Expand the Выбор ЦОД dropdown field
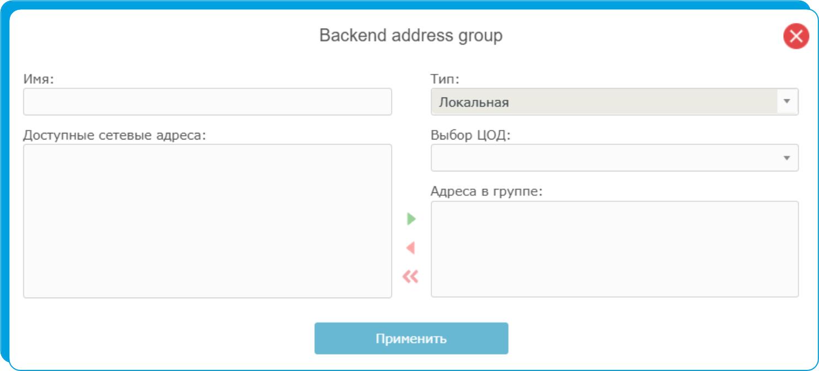819x371 pixels. tap(614, 158)
